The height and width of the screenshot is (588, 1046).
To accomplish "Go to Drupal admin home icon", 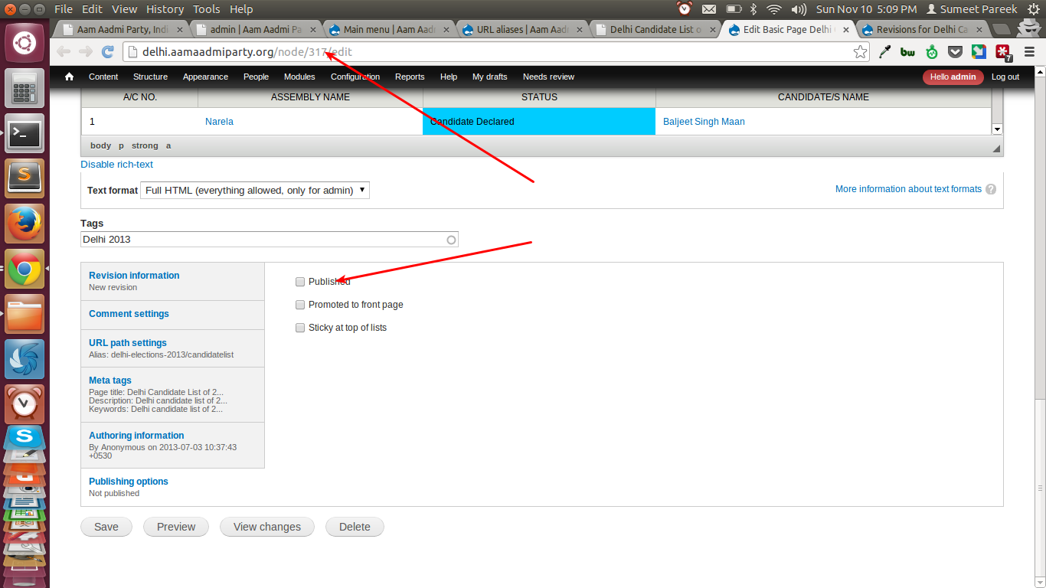I will [x=70, y=77].
